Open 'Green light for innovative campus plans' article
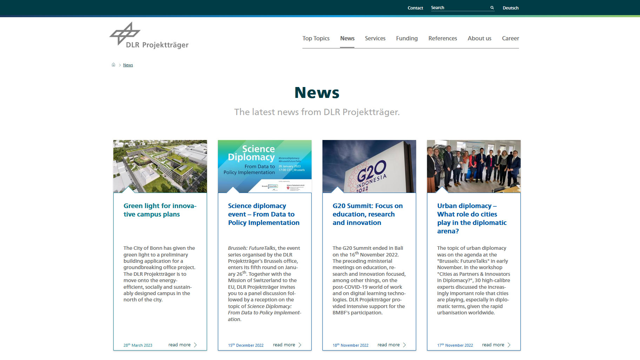The image size is (640, 360). [x=160, y=210]
